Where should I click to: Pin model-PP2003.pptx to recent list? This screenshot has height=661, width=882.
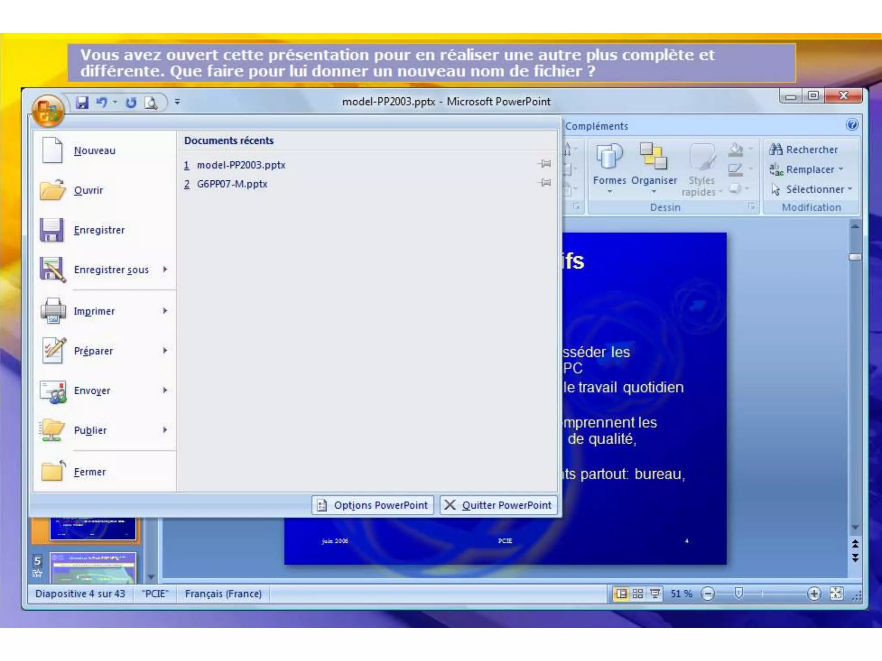click(x=545, y=164)
